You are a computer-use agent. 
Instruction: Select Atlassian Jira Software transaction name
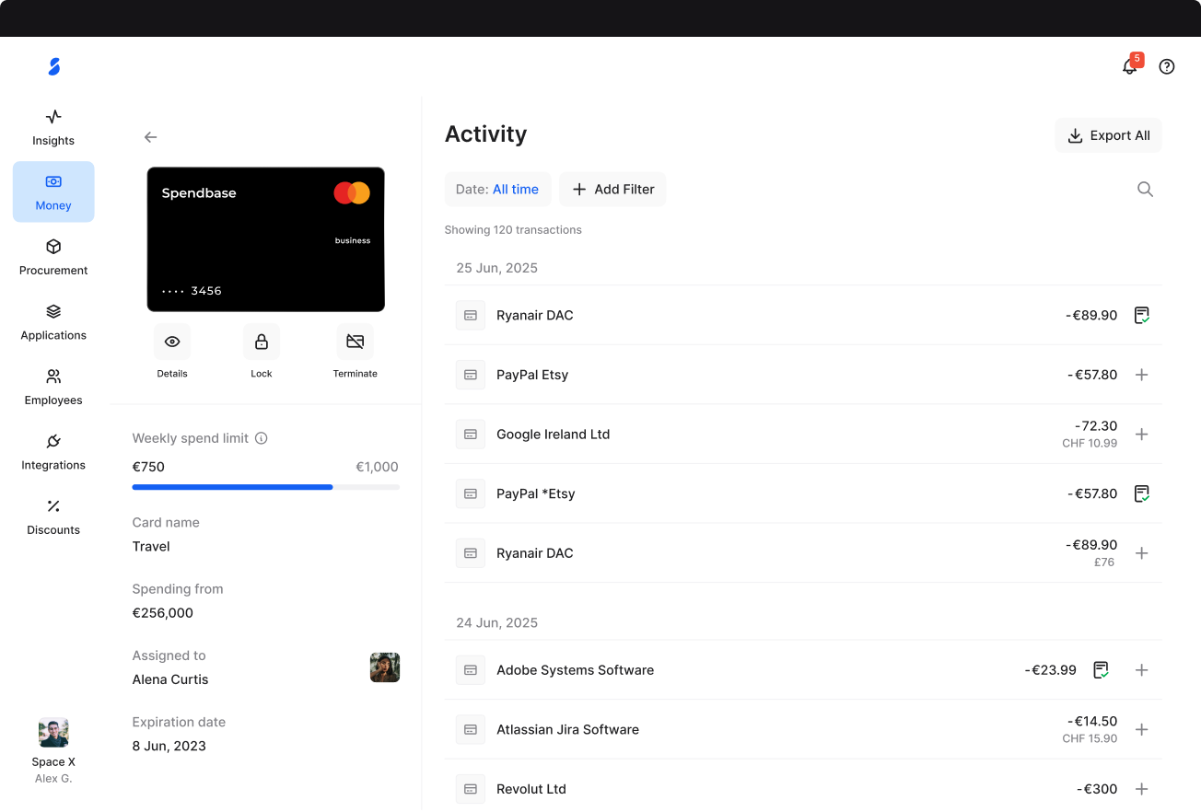(567, 729)
